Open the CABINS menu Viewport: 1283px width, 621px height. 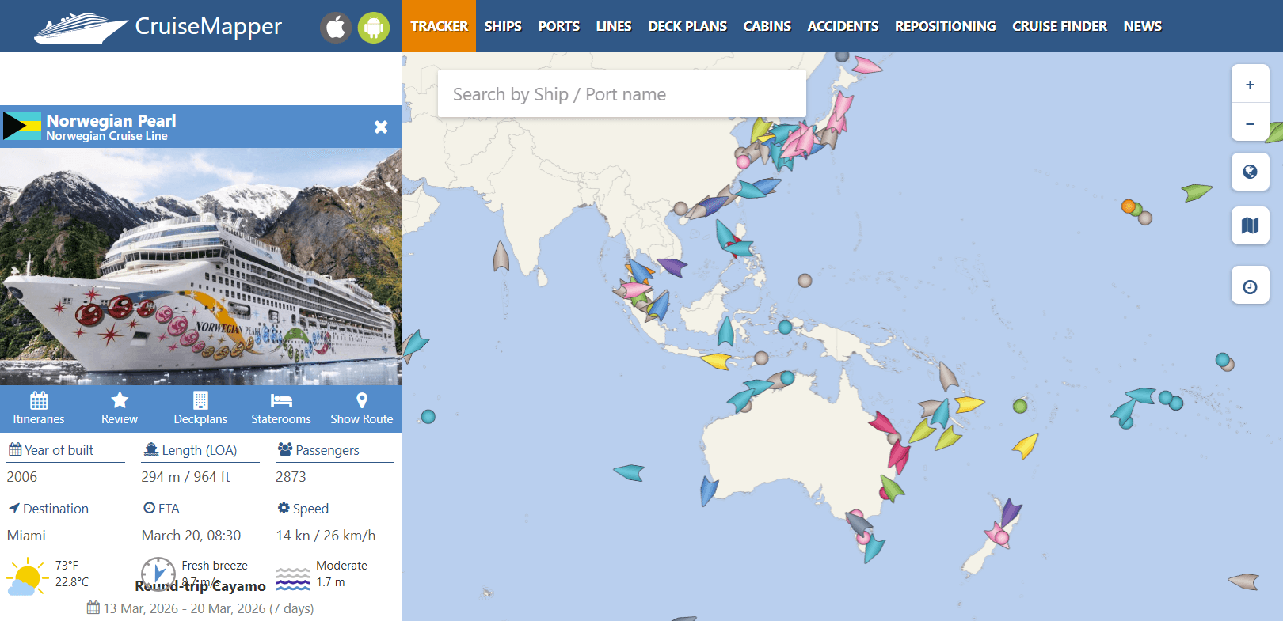tap(767, 26)
